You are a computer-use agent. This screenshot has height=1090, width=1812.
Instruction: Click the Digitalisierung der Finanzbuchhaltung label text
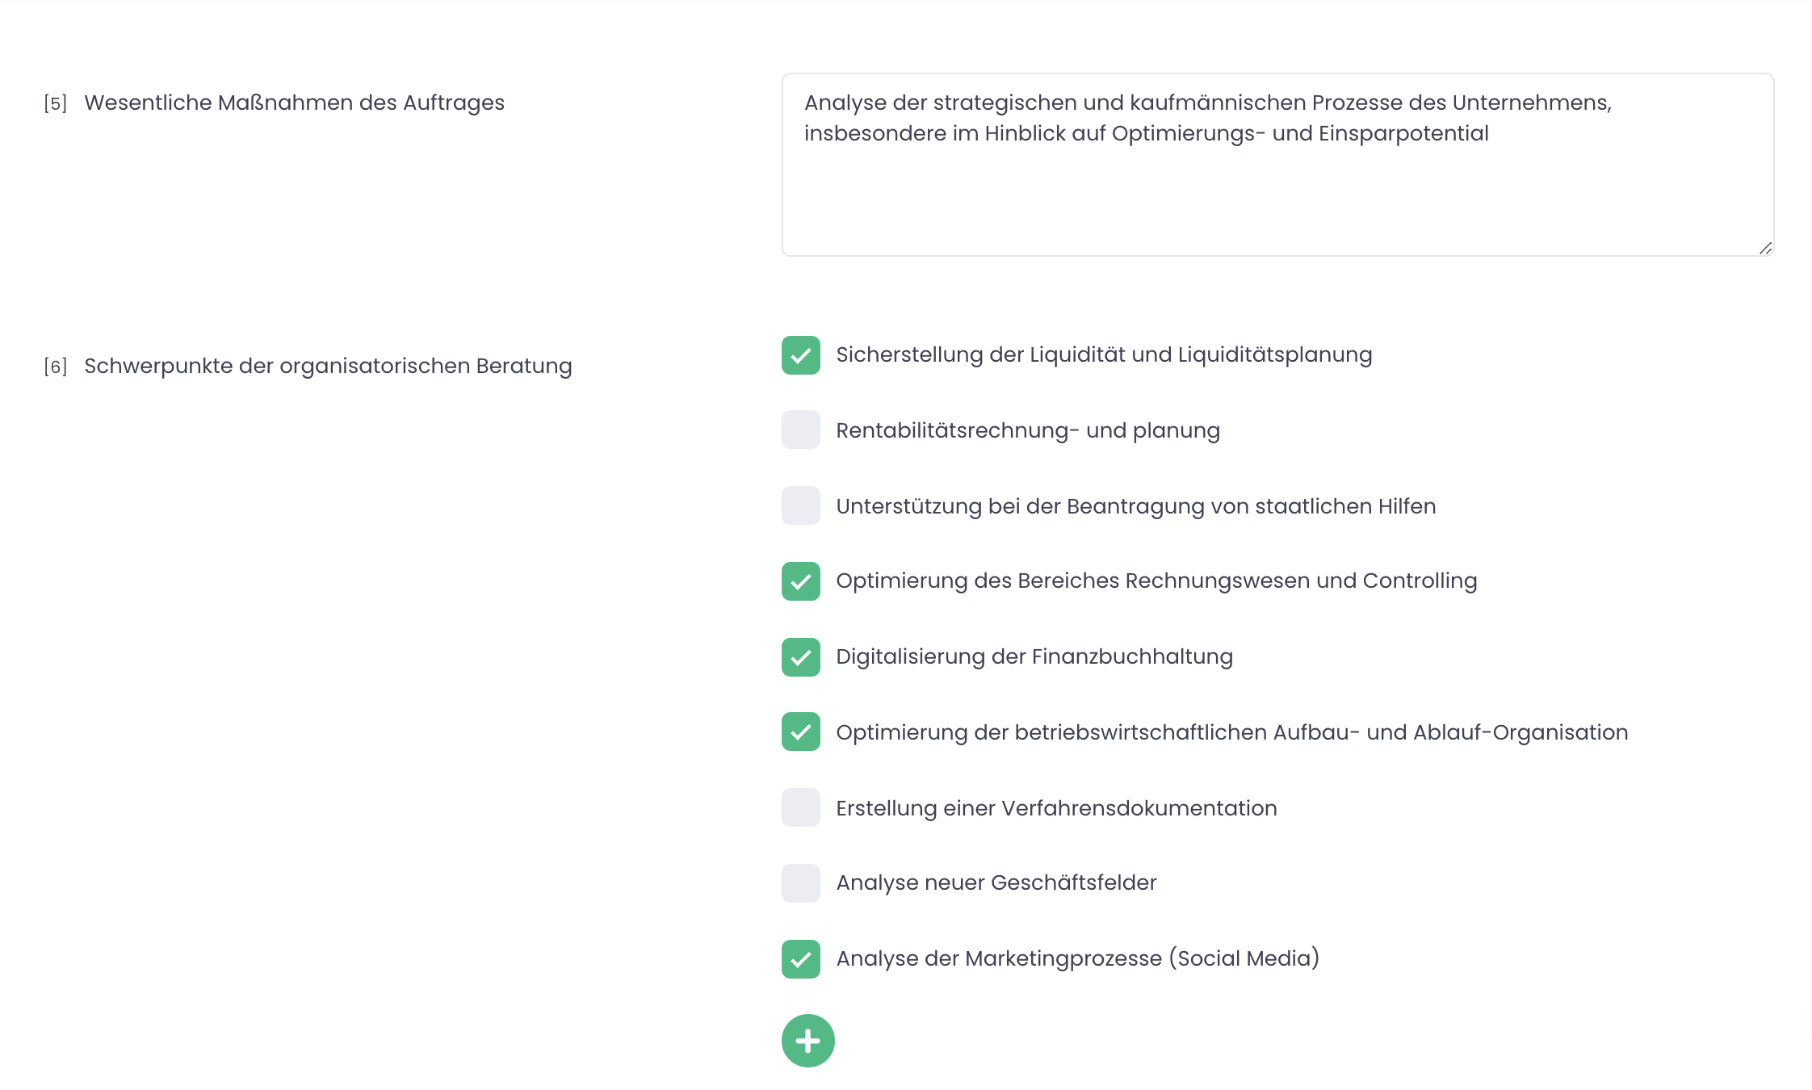[x=1034, y=656]
